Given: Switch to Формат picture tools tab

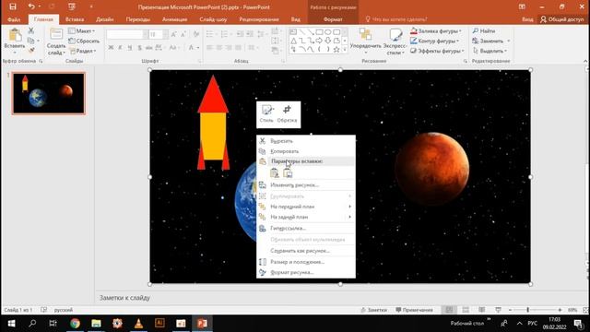Looking at the screenshot, I should pyautogui.click(x=333, y=19).
